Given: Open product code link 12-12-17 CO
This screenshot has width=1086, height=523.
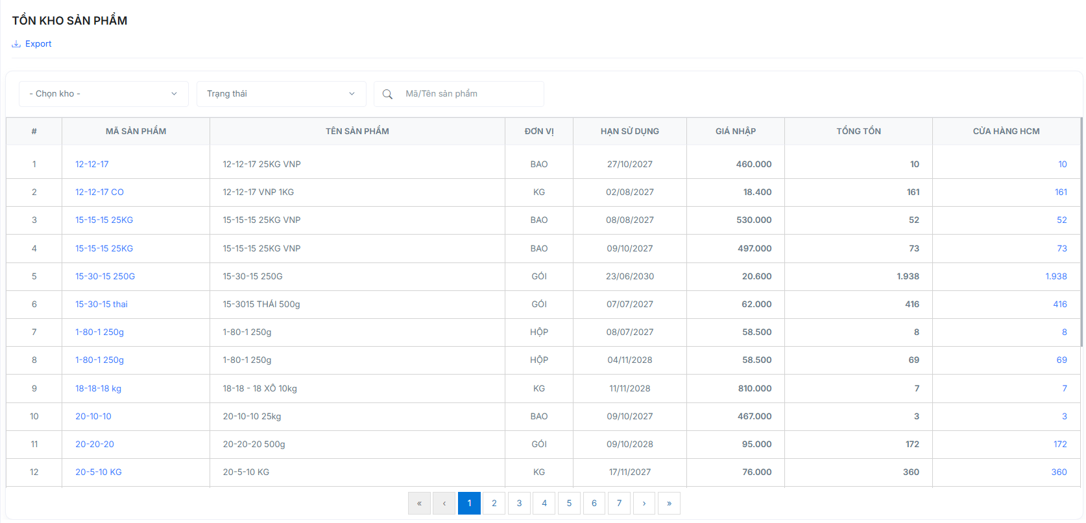Looking at the screenshot, I should click(x=99, y=192).
